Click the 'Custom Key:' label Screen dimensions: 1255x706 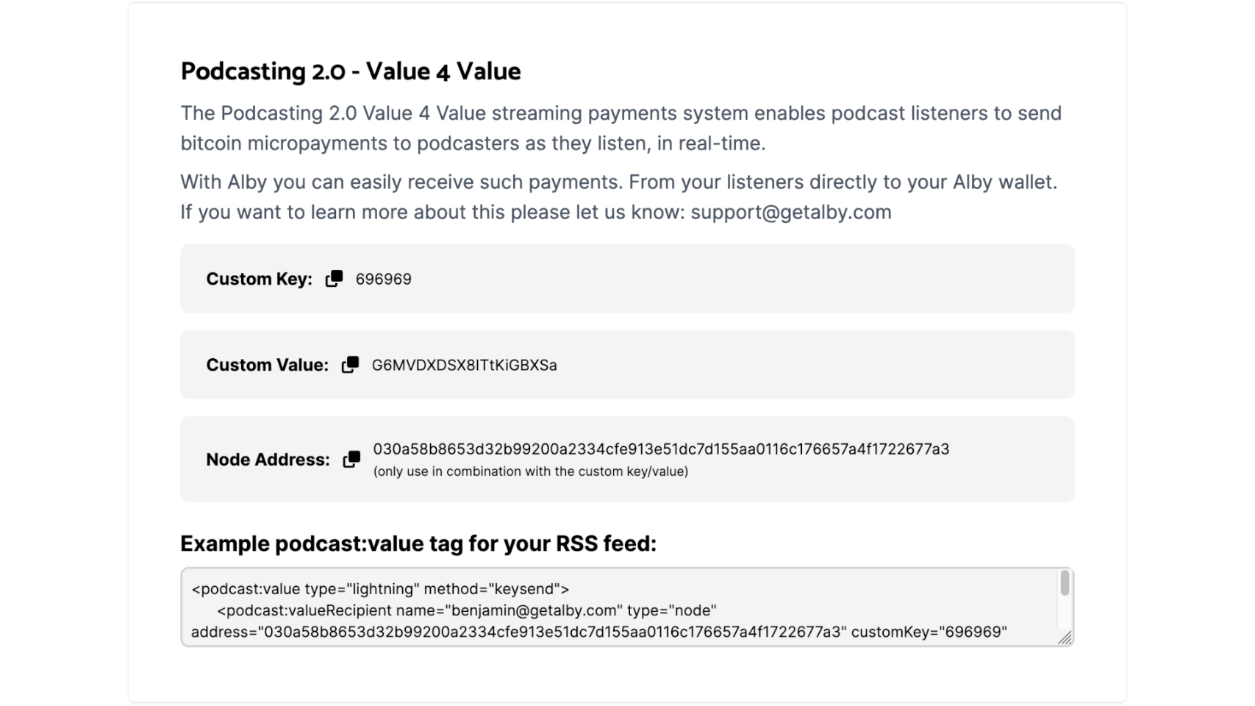(x=259, y=279)
